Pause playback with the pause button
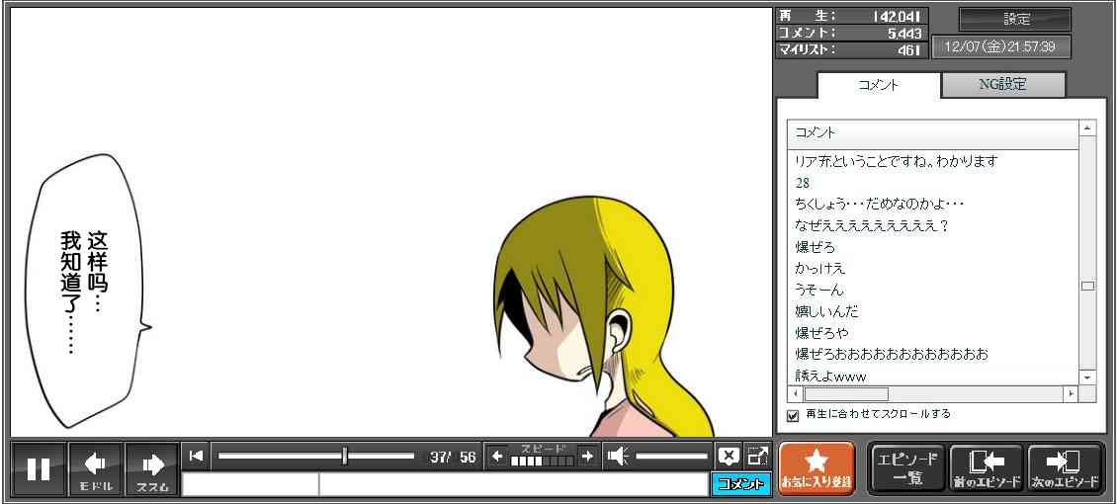Screen dimensions: 1118x504 point(39,468)
